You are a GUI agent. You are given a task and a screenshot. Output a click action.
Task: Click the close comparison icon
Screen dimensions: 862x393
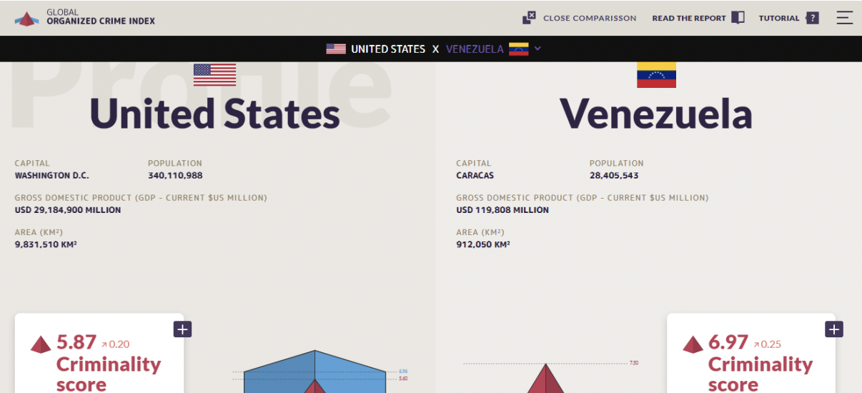[529, 18]
